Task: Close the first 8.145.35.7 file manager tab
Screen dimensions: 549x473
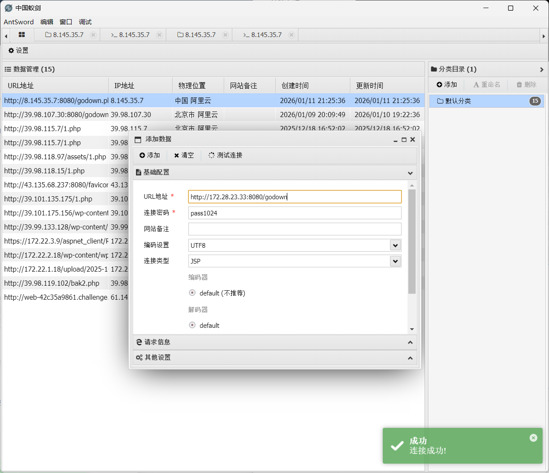Action: [93, 35]
